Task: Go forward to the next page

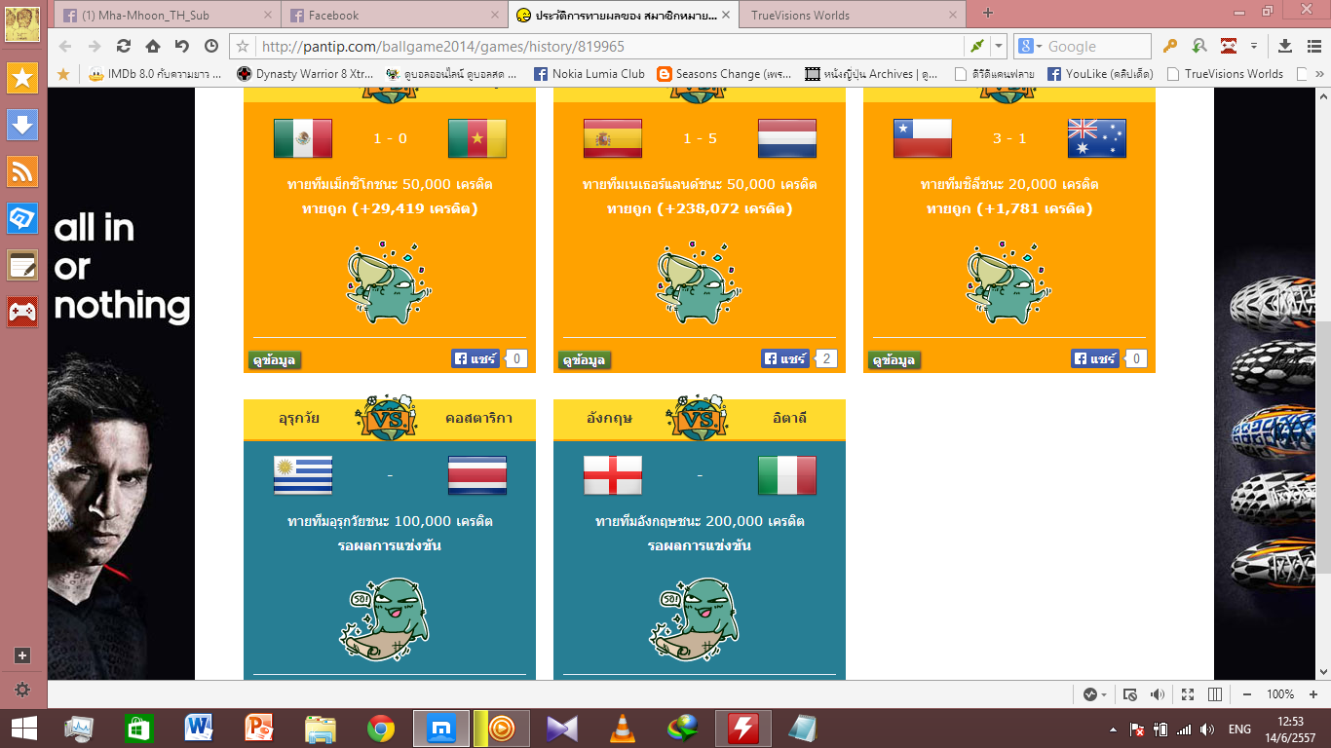Action: tap(95, 46)
